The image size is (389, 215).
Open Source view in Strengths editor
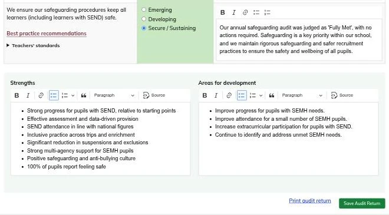point(154,95)
